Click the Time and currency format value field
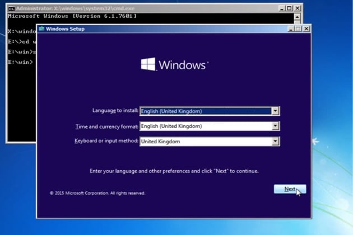The width and height of the screenshot is (353, 235). [206, 126]
